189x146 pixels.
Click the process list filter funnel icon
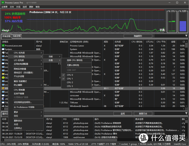tap(186, 36)
